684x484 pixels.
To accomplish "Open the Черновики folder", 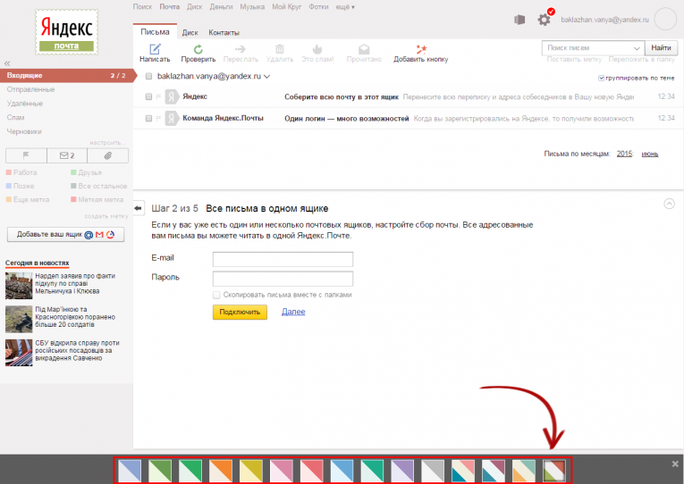I will 24,131.
